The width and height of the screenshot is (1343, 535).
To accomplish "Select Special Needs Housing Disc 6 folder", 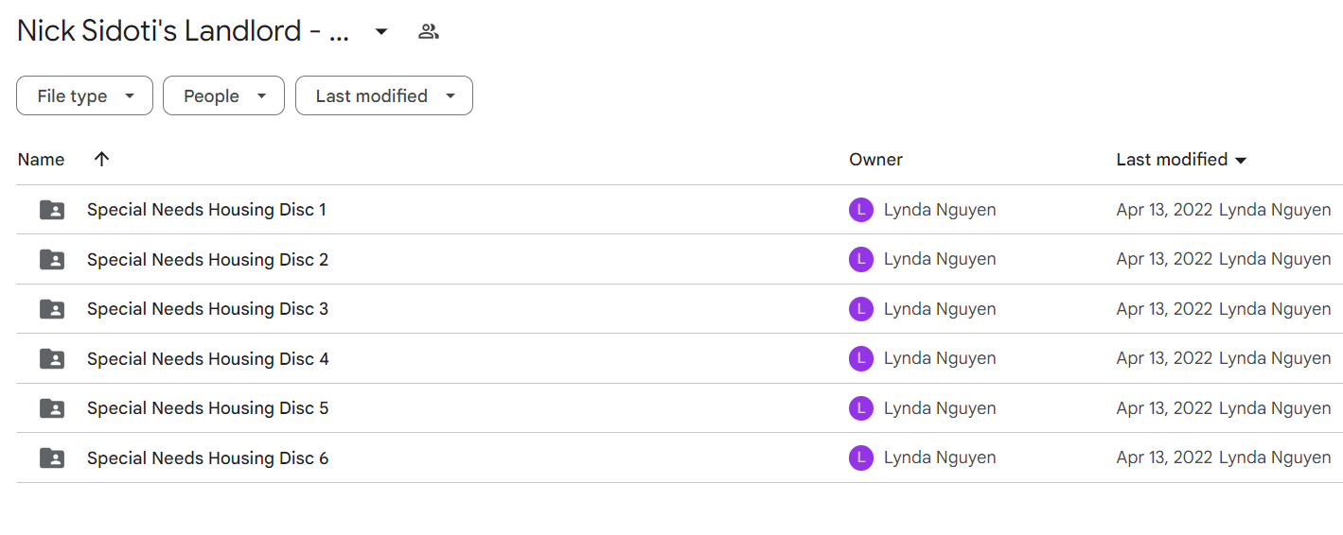I will [x=679, y=458].
